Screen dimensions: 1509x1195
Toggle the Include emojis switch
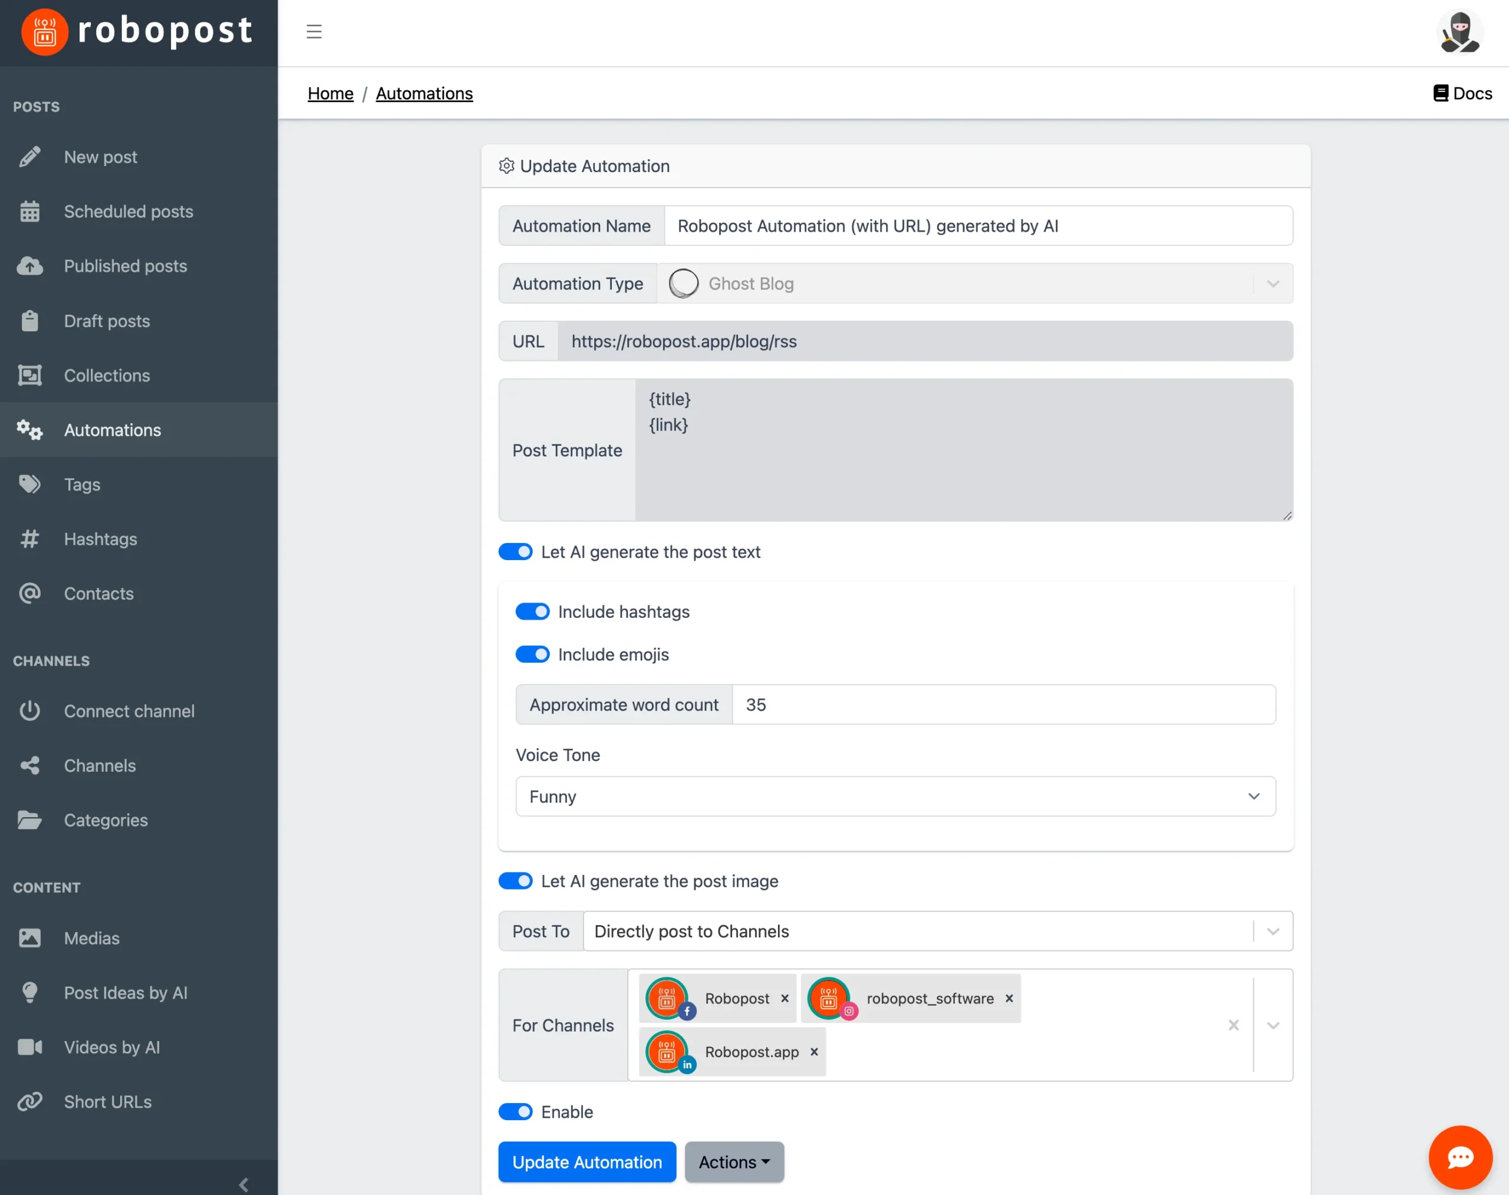532,654
